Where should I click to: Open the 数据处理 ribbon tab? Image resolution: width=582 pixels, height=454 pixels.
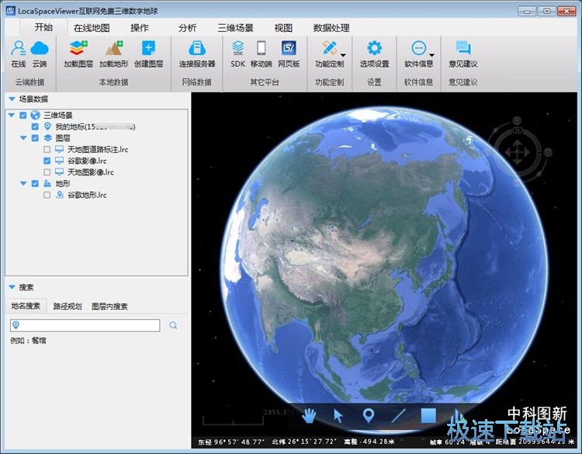[331, 28]
